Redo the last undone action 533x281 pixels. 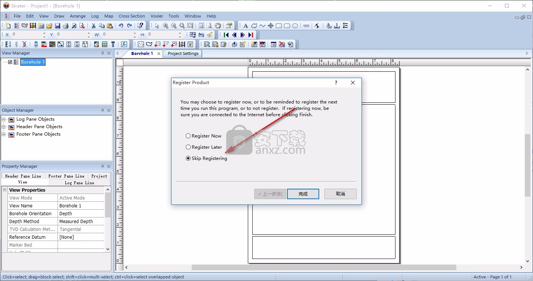coord(129,26)
